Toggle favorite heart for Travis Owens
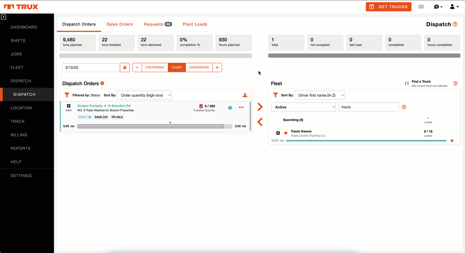The image size is (465, 253). (286, 133)
